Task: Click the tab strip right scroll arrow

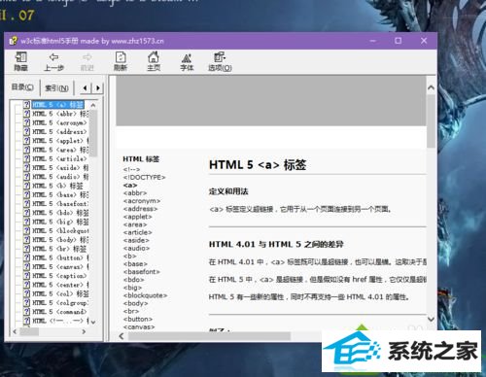Action: coord(98,87)
